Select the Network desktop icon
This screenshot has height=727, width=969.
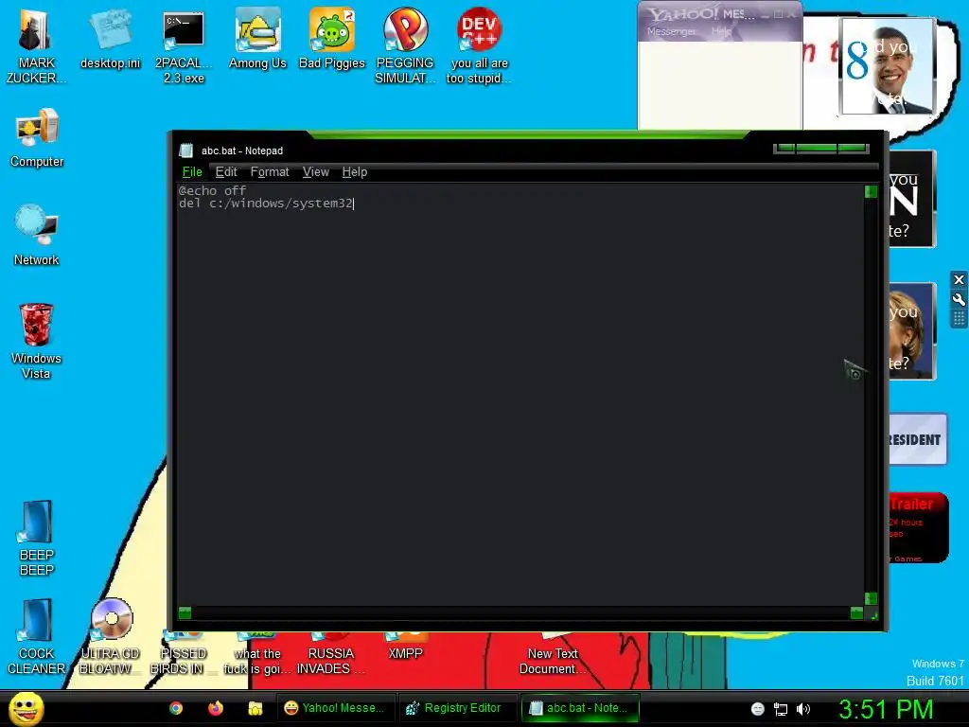click(x=37, y=235)
